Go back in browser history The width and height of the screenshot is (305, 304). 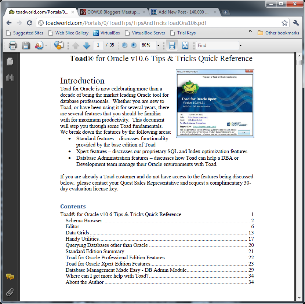(x=9, y=23)
